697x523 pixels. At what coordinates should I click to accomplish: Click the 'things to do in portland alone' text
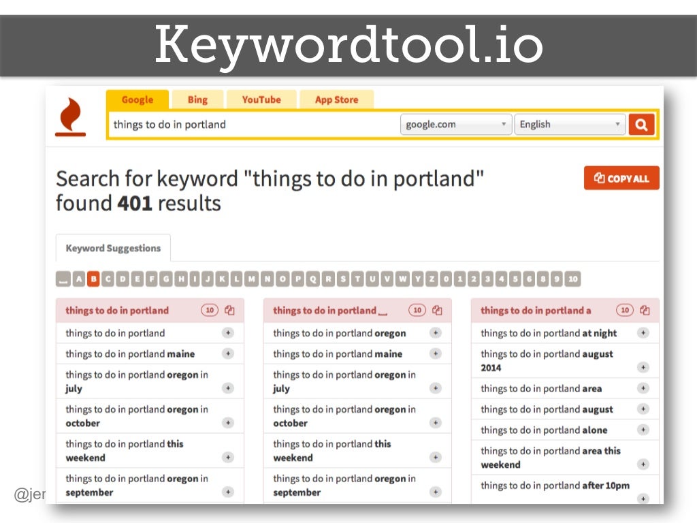(544, 430)
